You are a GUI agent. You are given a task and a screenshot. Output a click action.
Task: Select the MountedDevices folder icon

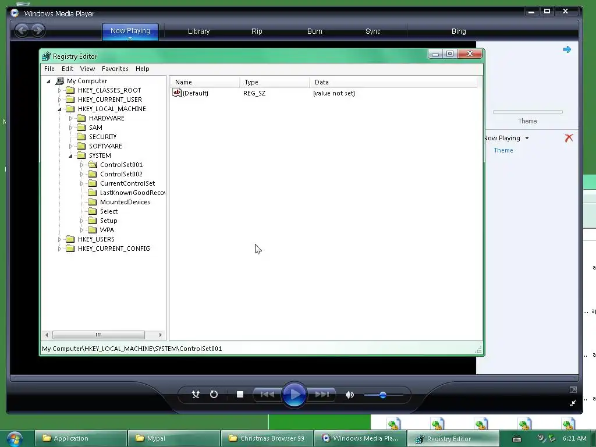tap(92, 202)
